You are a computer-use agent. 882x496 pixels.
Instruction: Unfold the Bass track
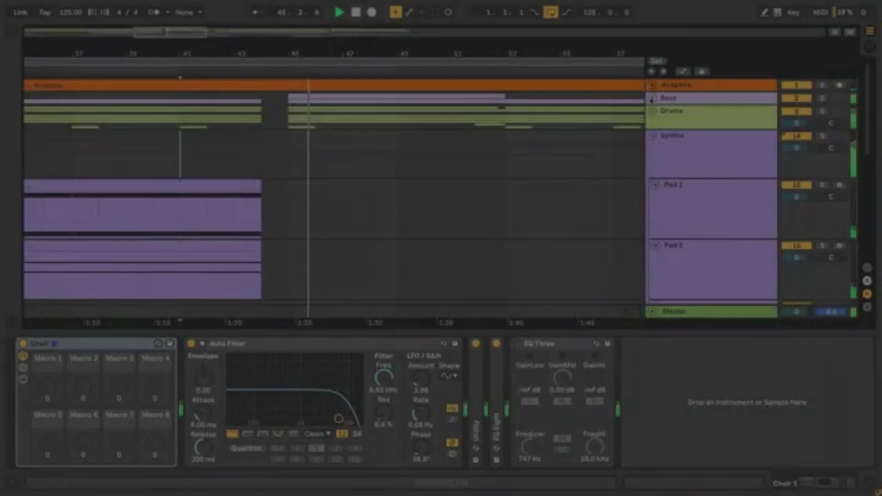pos(653,98)
